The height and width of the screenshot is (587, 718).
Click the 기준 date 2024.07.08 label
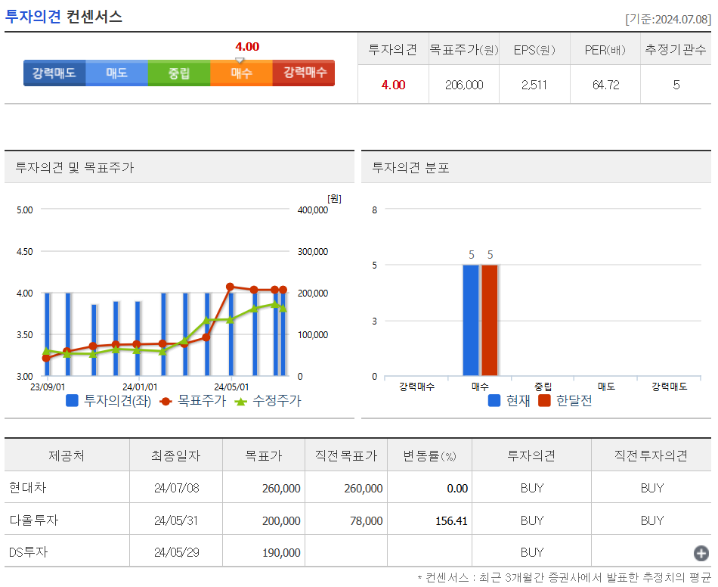coord(668,19)
